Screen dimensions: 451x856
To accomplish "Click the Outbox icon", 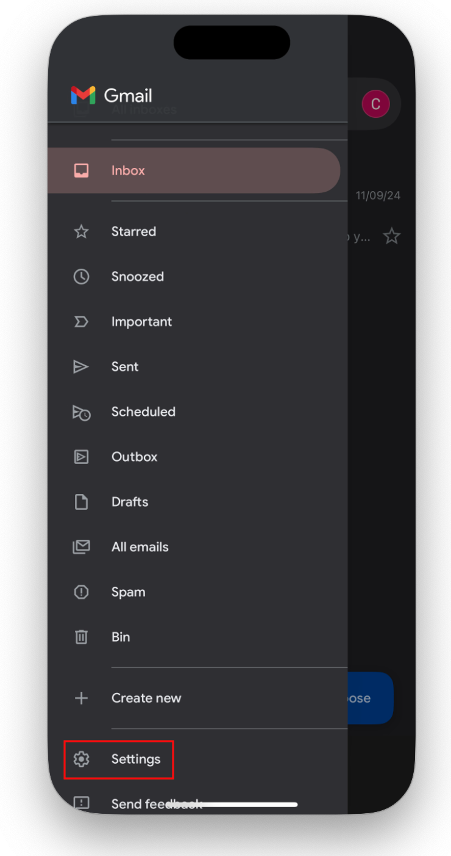I will [81, 457].
